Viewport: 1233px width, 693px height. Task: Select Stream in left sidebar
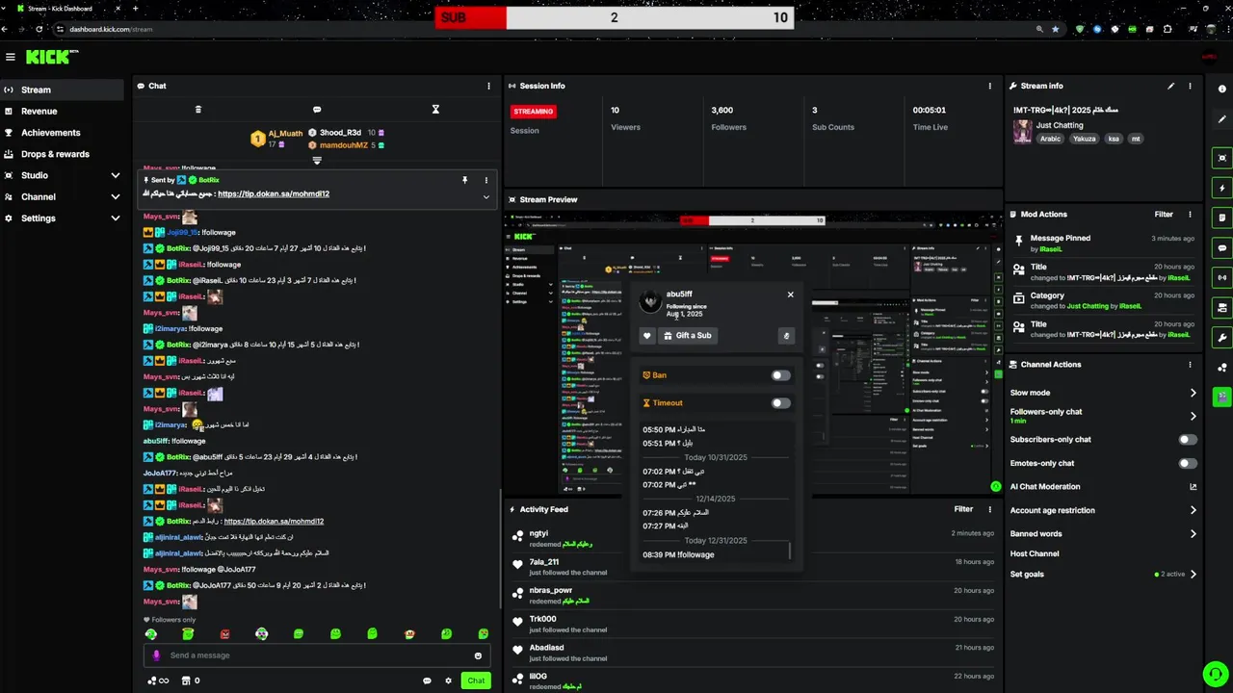point(62,90)
